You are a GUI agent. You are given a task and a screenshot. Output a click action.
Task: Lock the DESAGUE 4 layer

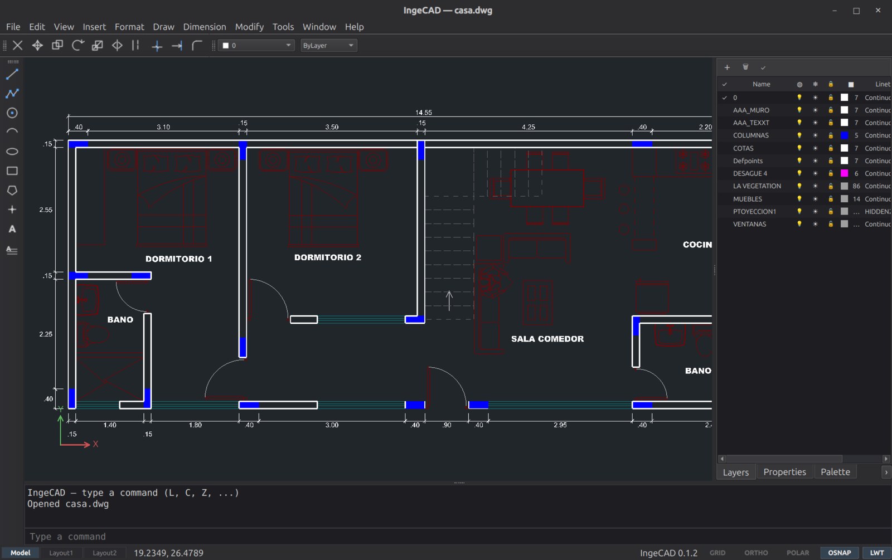tap(831, 173)
